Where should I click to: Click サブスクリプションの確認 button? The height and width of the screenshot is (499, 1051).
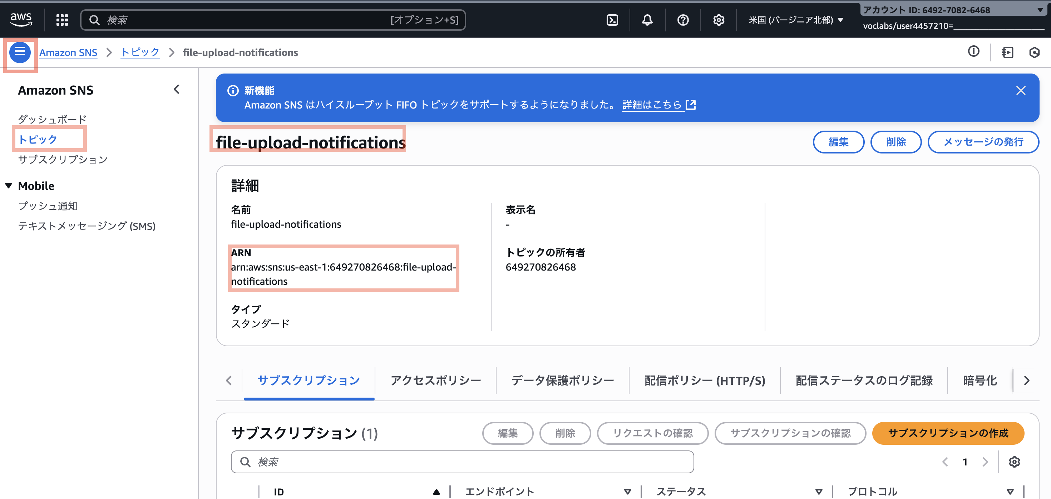point(790,433)
